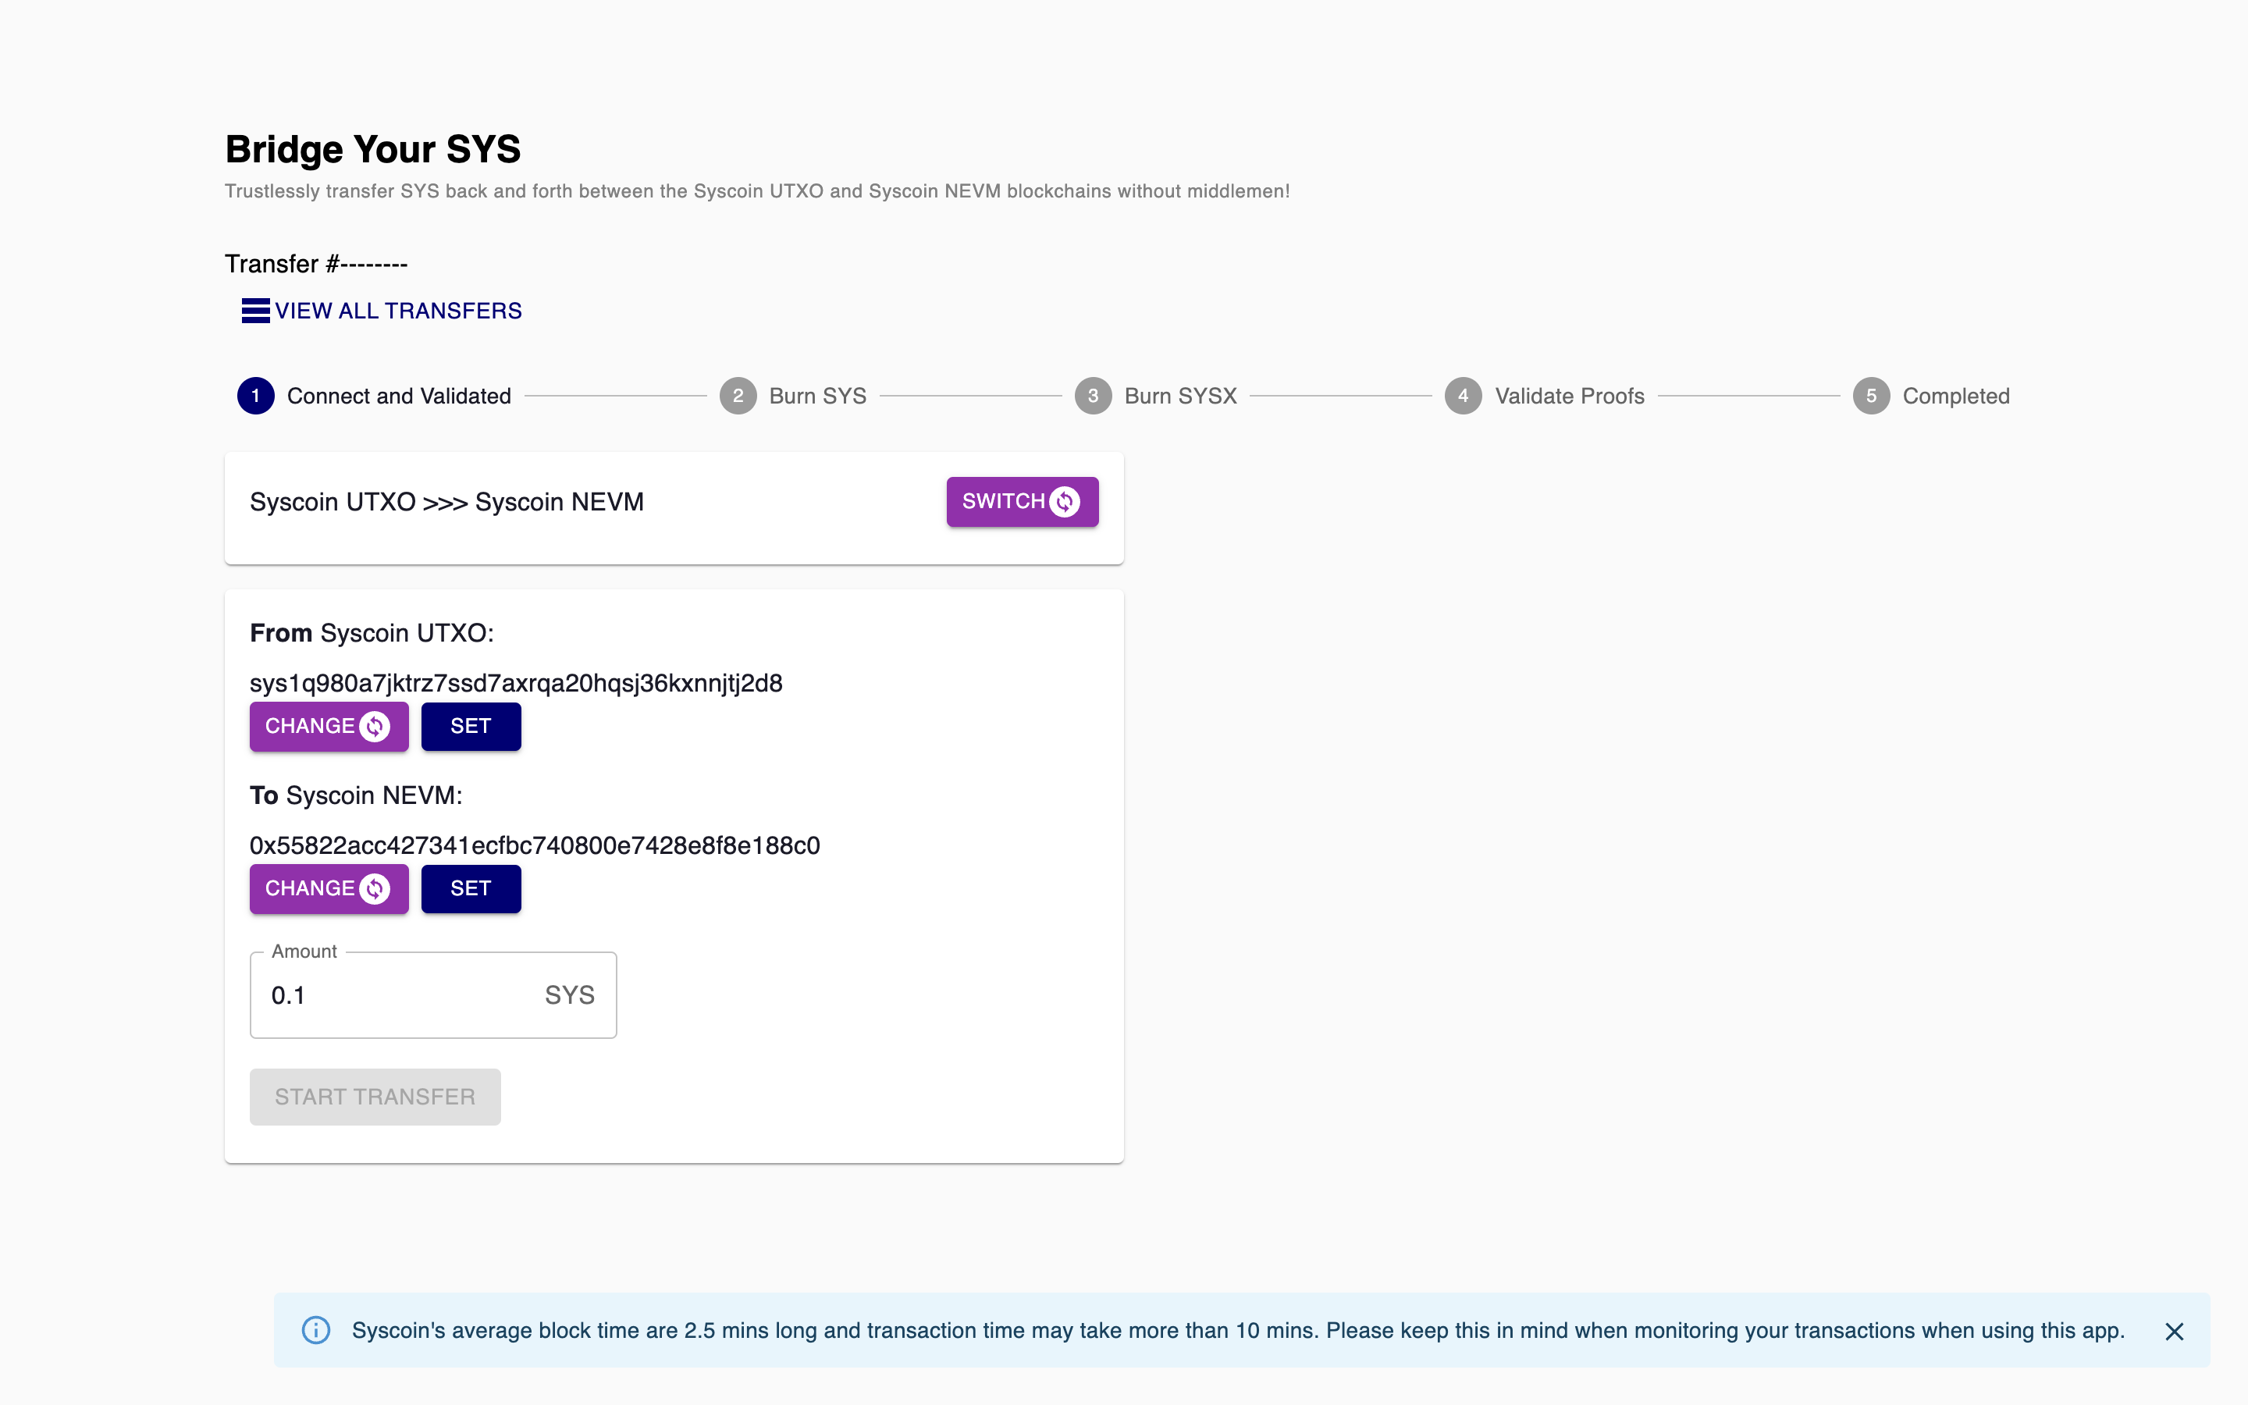The width and height of the screenshot is (2248, 1405).
Task: Click the Start Transfer button
Action: 375,1097
